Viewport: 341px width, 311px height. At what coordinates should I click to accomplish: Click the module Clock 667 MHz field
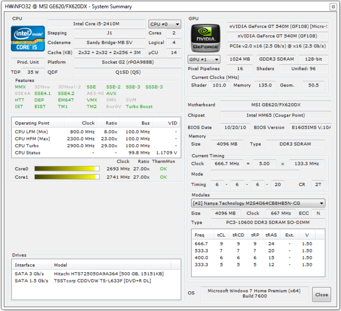click(x=281, y=214)
